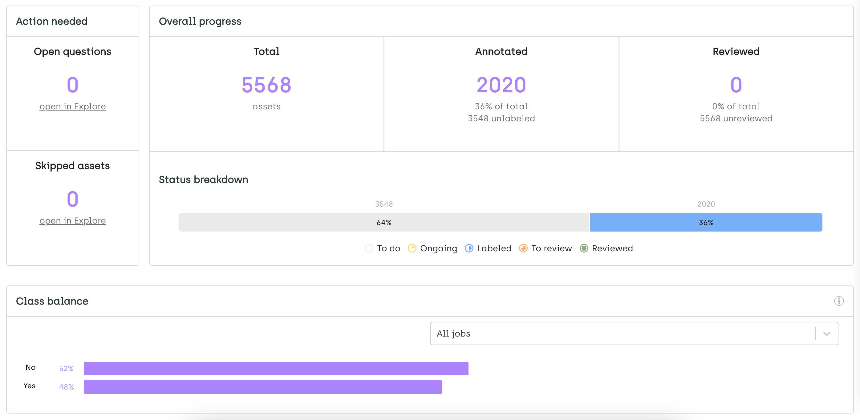Click the Ongoing status legend icon

(412, 248)
